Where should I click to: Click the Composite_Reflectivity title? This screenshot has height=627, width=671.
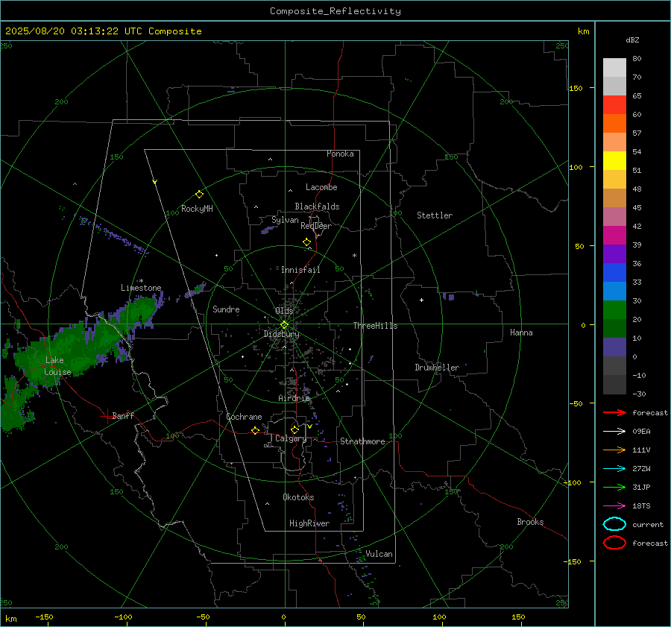click(335, 11)
